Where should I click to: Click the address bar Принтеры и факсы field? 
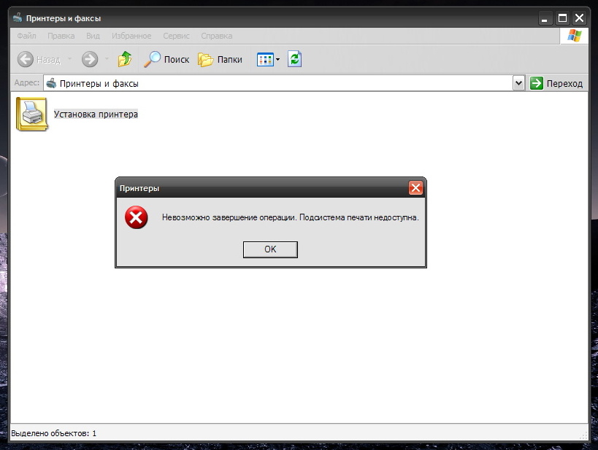278,83
